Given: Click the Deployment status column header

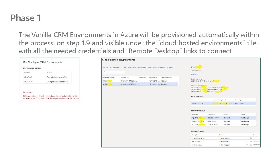Looking at the screenshot, I should tap(166, 77).
